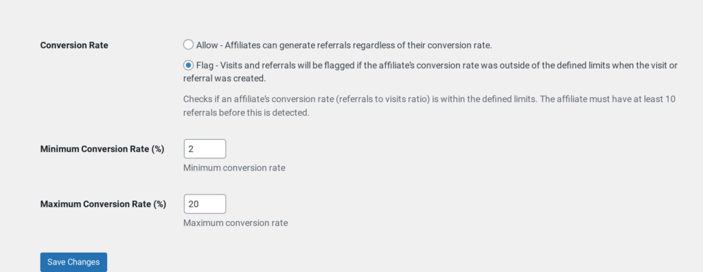The image size is (703, 272).
Task: Click the 'Minimum conversion rate' help text
Action: pyautogui.click(x=234, y=168)
